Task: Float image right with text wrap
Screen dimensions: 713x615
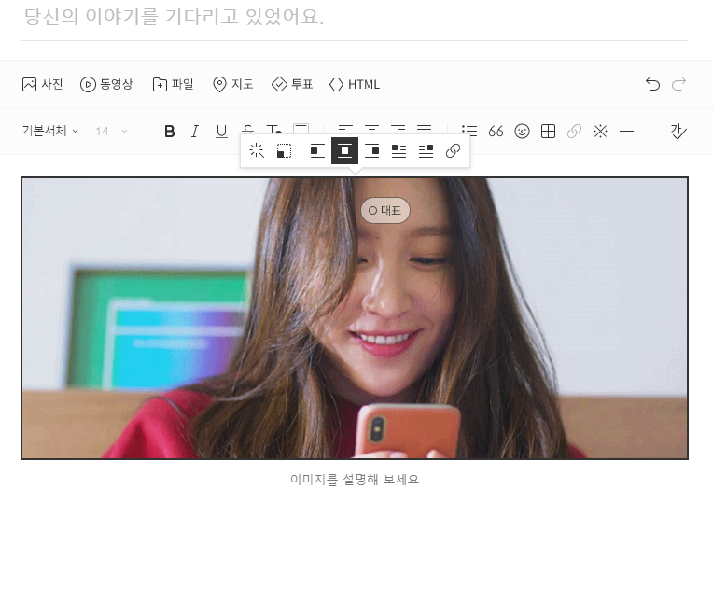Action: coord(426,150)
